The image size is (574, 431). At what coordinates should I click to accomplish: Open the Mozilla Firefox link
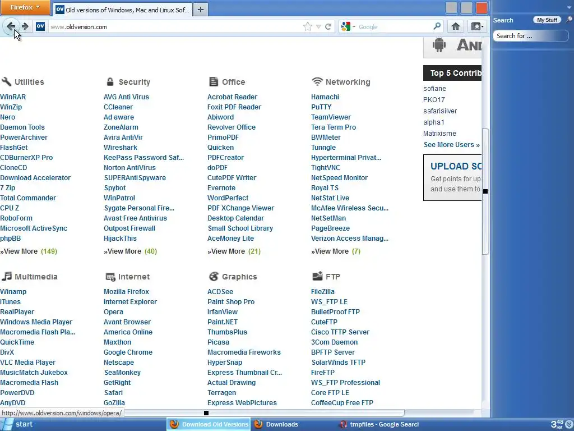pyautogui.click(x=126, y=292)
